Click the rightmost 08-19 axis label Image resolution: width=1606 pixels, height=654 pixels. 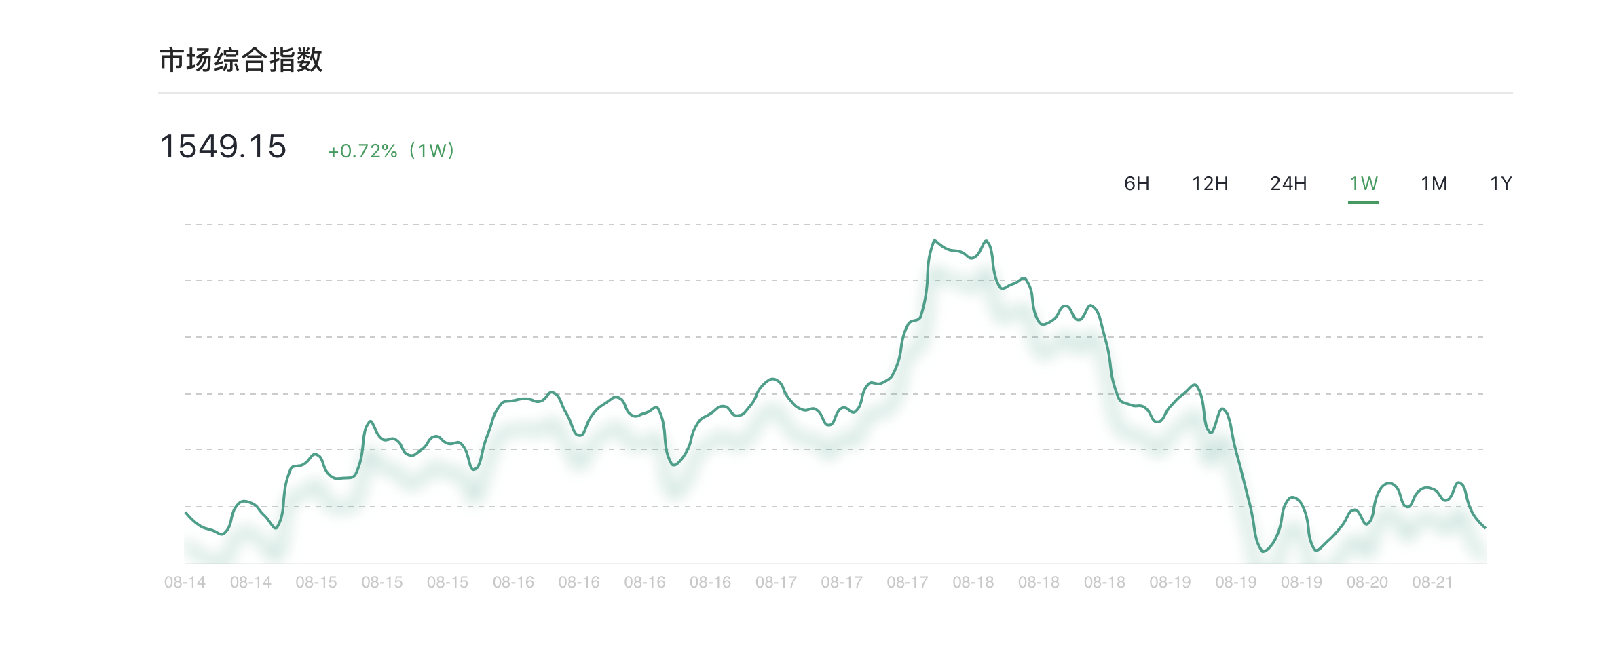[x=1301, y=582]
